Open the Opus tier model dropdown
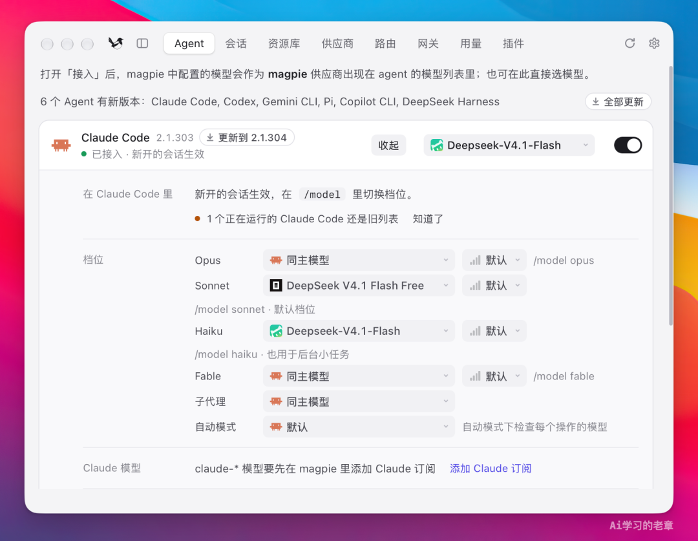Screen dimensions: 698x541 pyautogui.click(x=359, y=260)
